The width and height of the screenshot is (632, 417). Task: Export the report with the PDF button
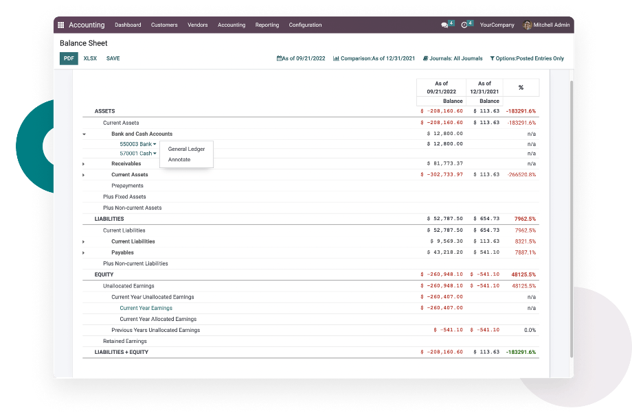click(69, 58)
